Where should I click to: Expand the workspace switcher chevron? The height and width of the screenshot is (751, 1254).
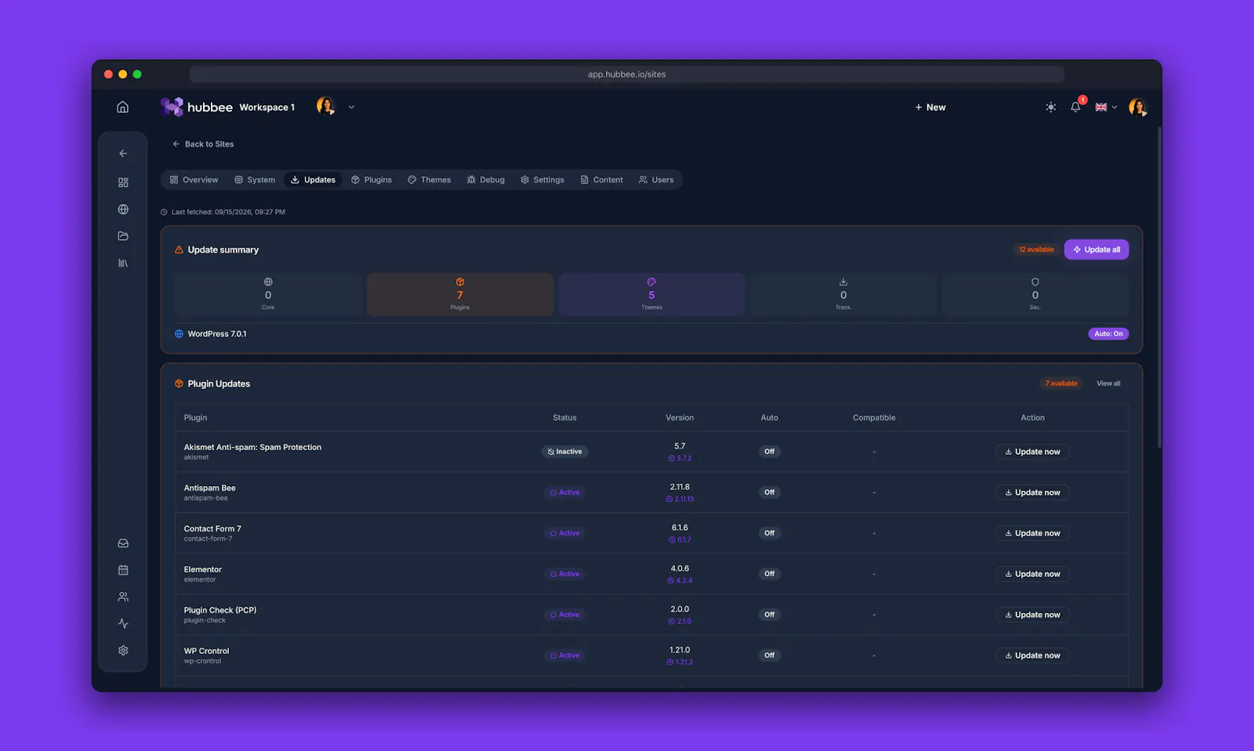pos(351,107)
